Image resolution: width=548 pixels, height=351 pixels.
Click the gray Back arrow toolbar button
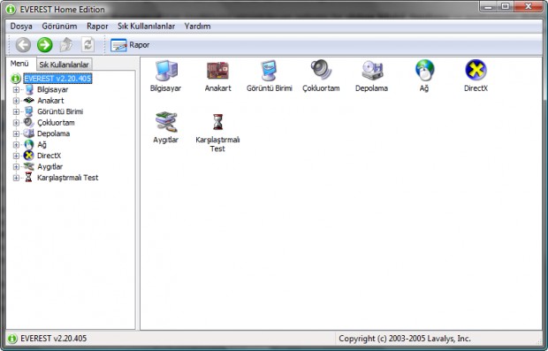point(23,45)
